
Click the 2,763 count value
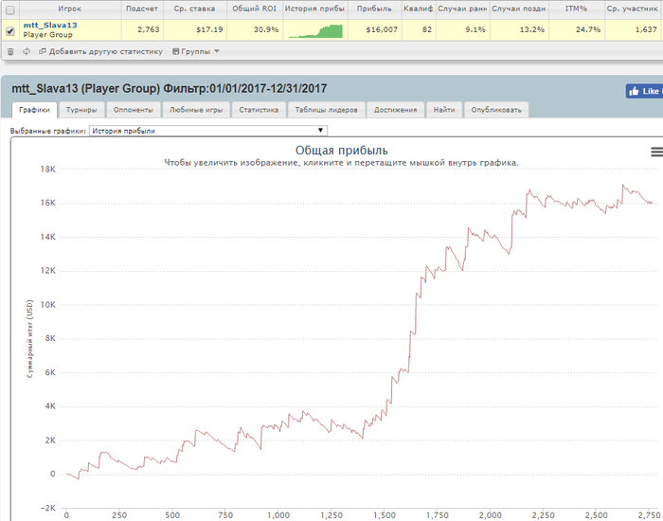(x=149, y=30)
